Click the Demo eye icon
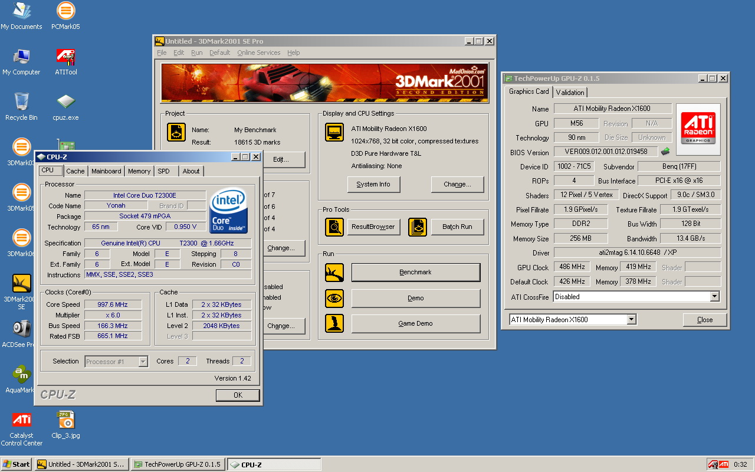The height and width of the screenshot is (472, 755). coord(334,298)
